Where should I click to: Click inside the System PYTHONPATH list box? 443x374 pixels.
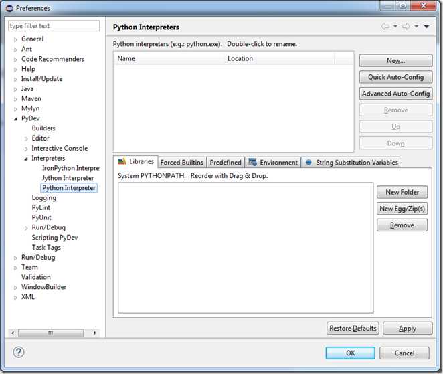tap(246, 248)
